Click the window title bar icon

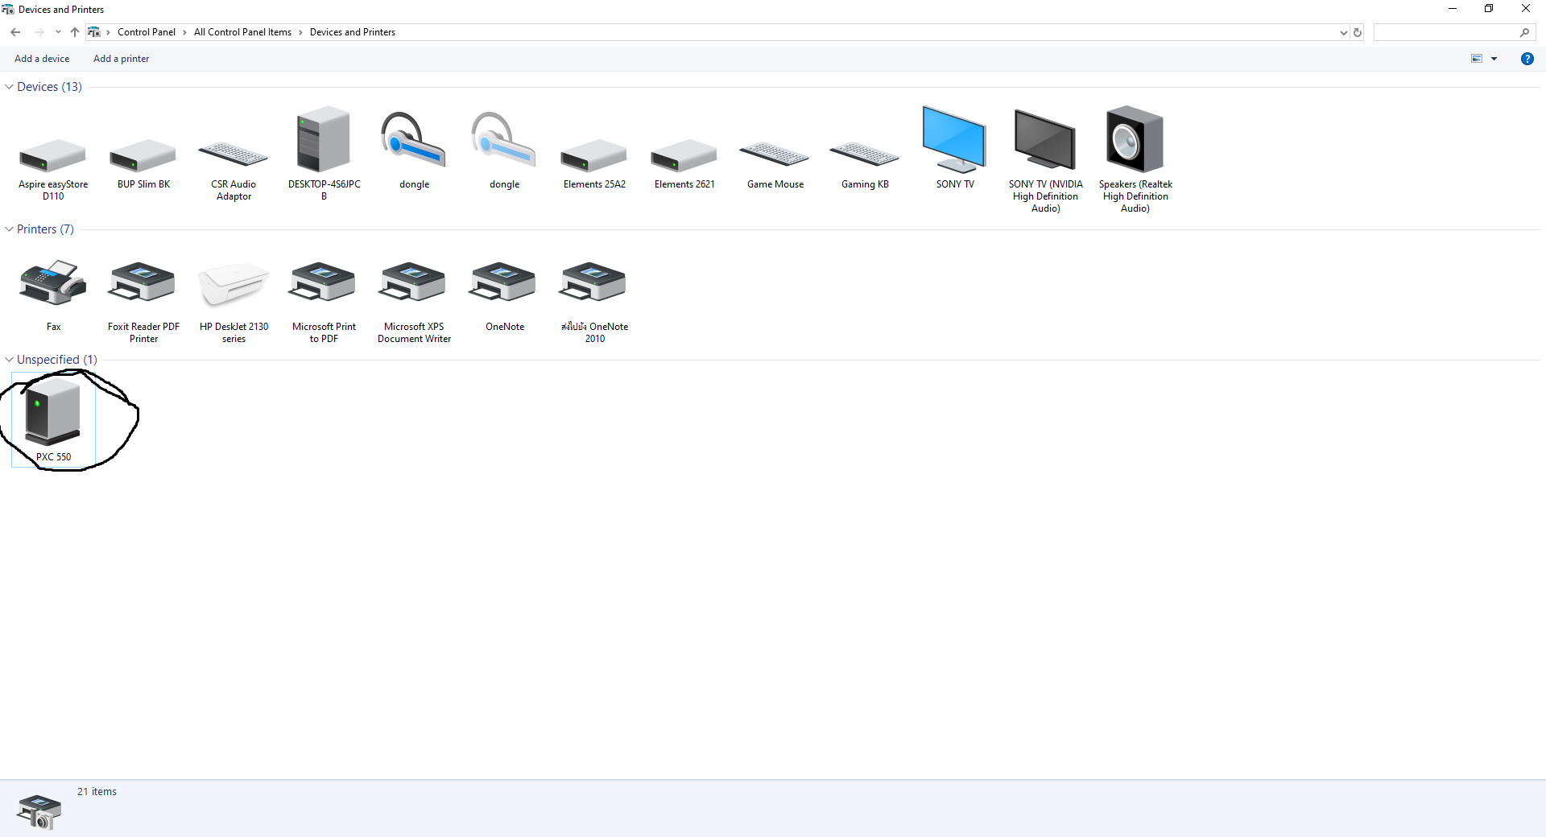pos(8,10)
